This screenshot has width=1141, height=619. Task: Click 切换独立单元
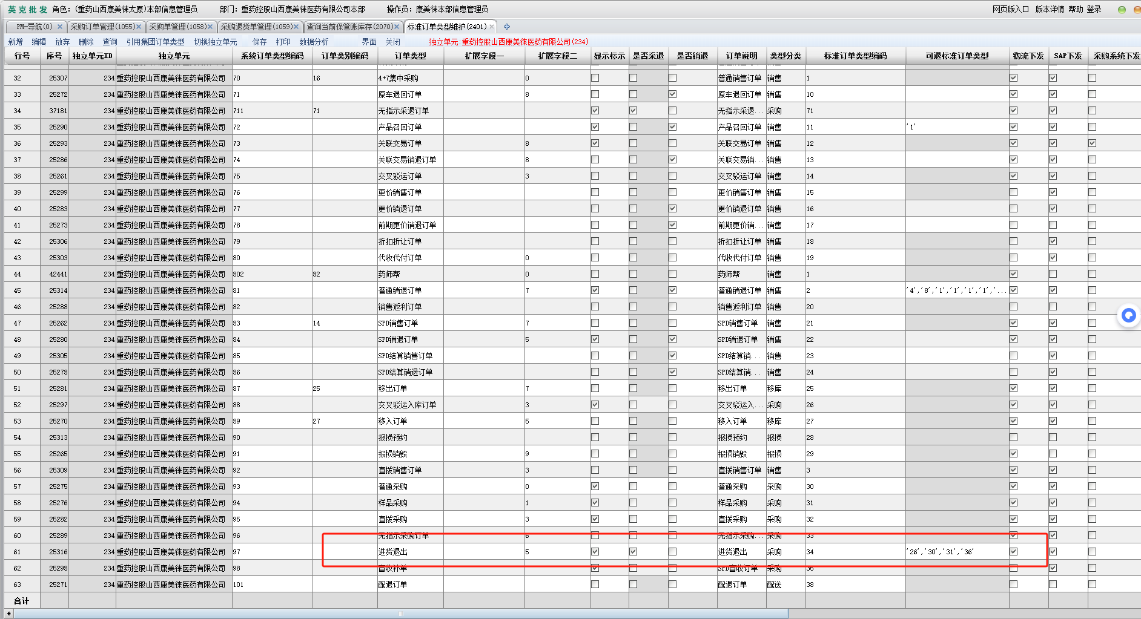pos(215,42)
